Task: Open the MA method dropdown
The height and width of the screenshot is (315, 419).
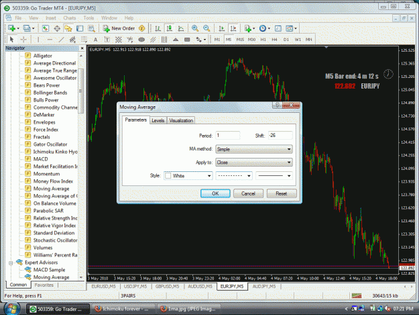Action: 254,149
